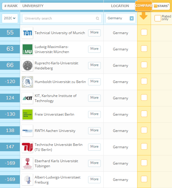Open KIT, Karlsruhe Institute of Technology link
Screen dimensions: 172x188
(x=56, y=98)
